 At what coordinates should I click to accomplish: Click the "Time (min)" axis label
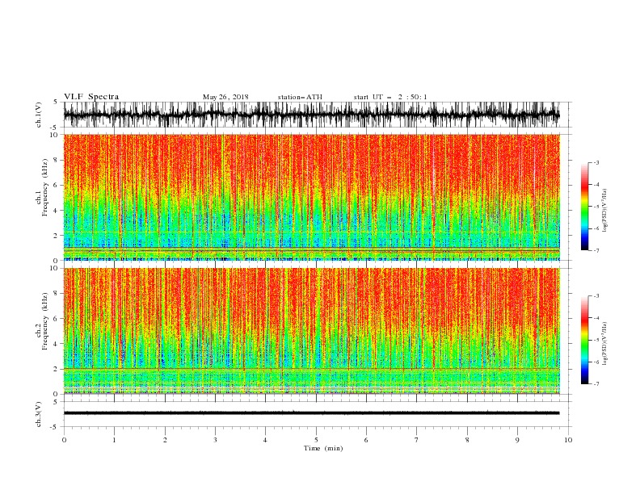click(323, 448)
